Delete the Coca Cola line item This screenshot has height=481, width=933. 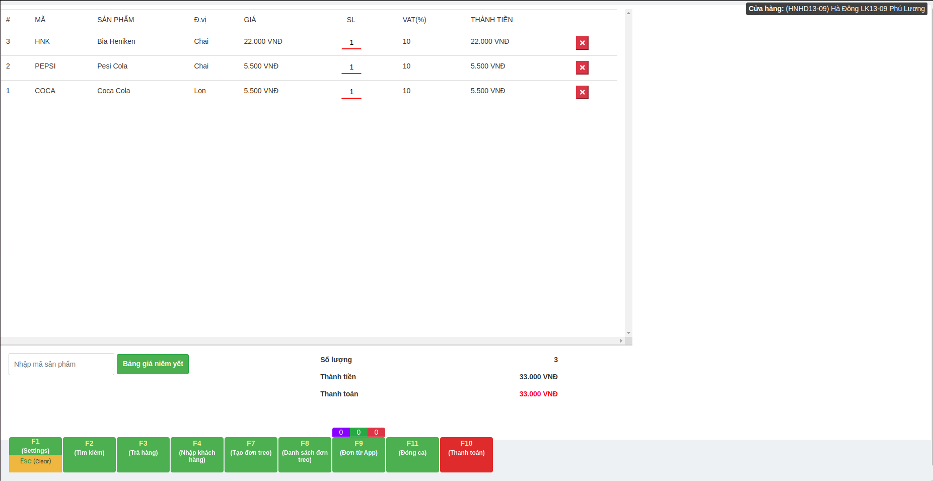click(x=582, y=93)
